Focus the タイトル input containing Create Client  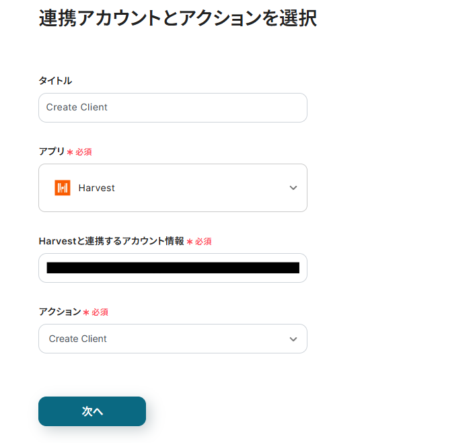point(173,108)
